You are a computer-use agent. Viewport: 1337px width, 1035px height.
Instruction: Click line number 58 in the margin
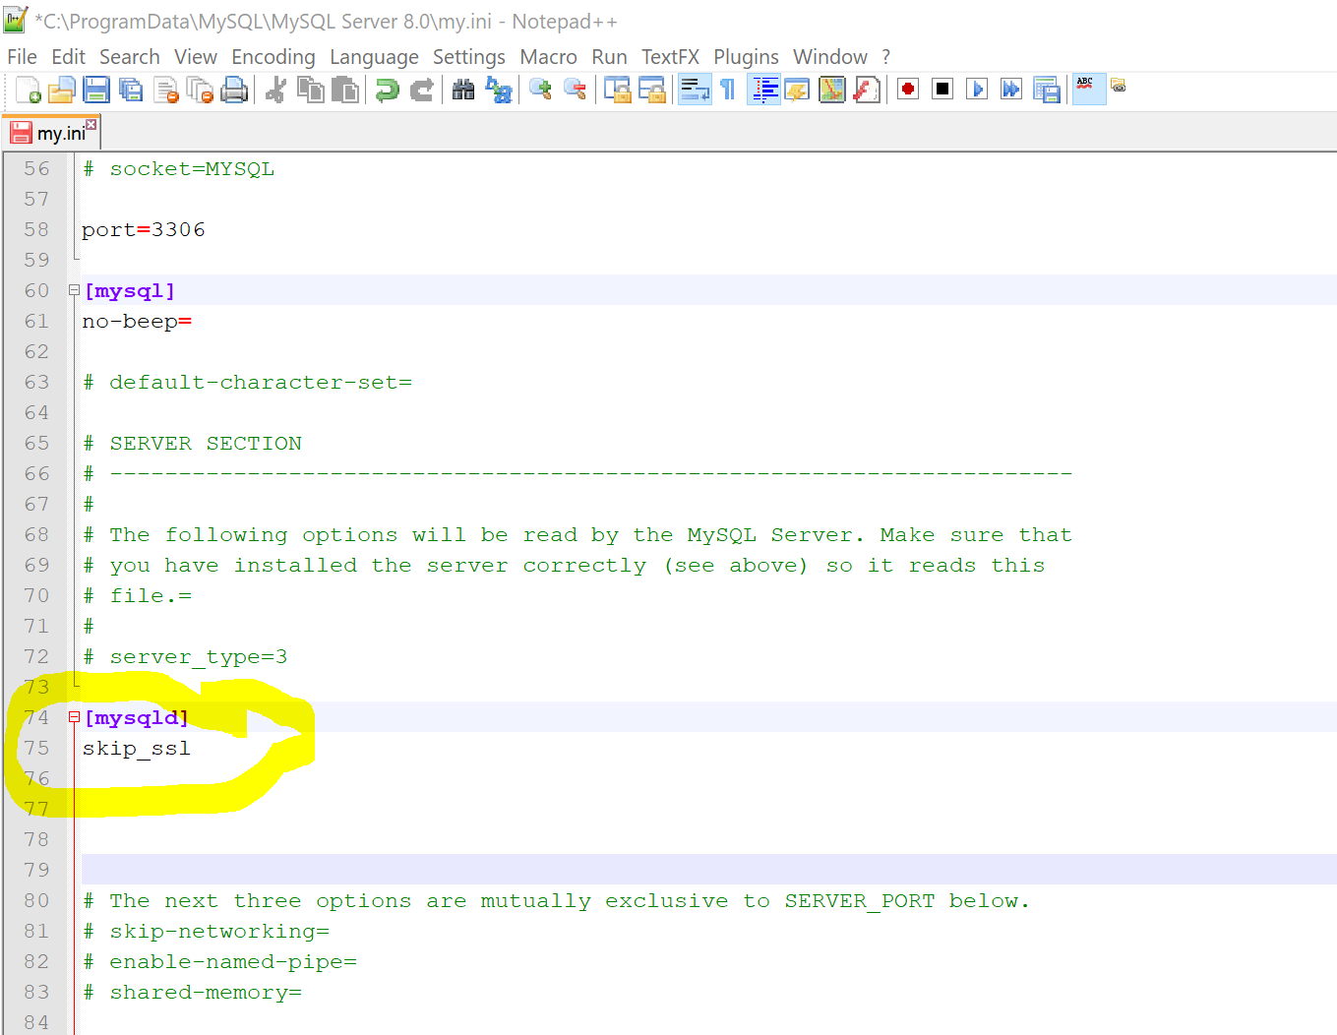click(36, 229)
